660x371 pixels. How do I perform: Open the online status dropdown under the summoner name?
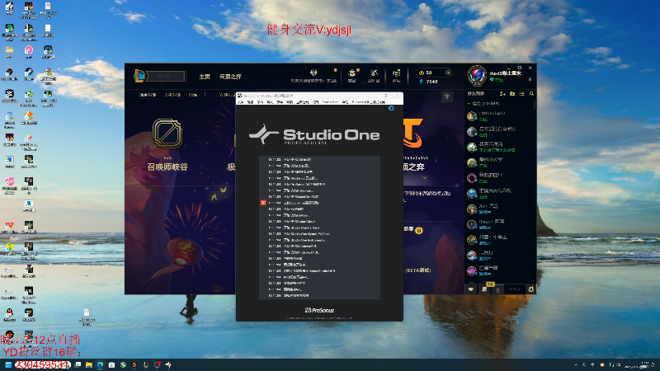tap(497, 80)
